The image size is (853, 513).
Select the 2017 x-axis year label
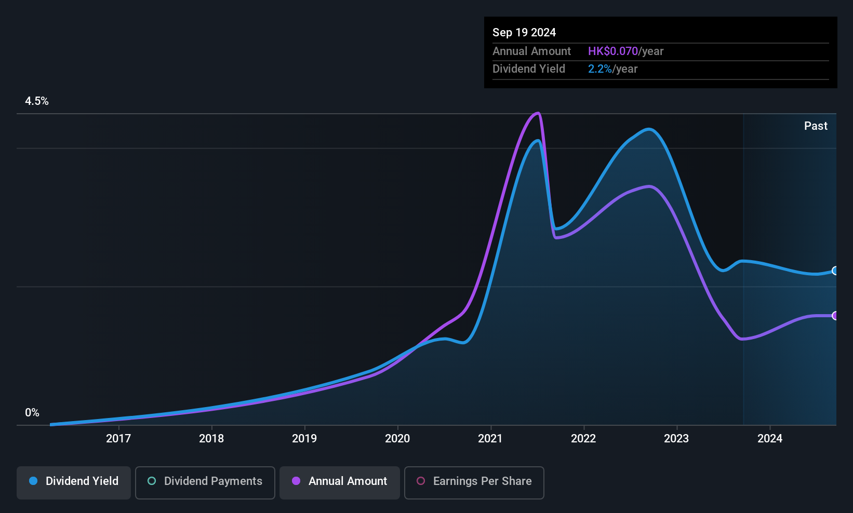(118, 438)
